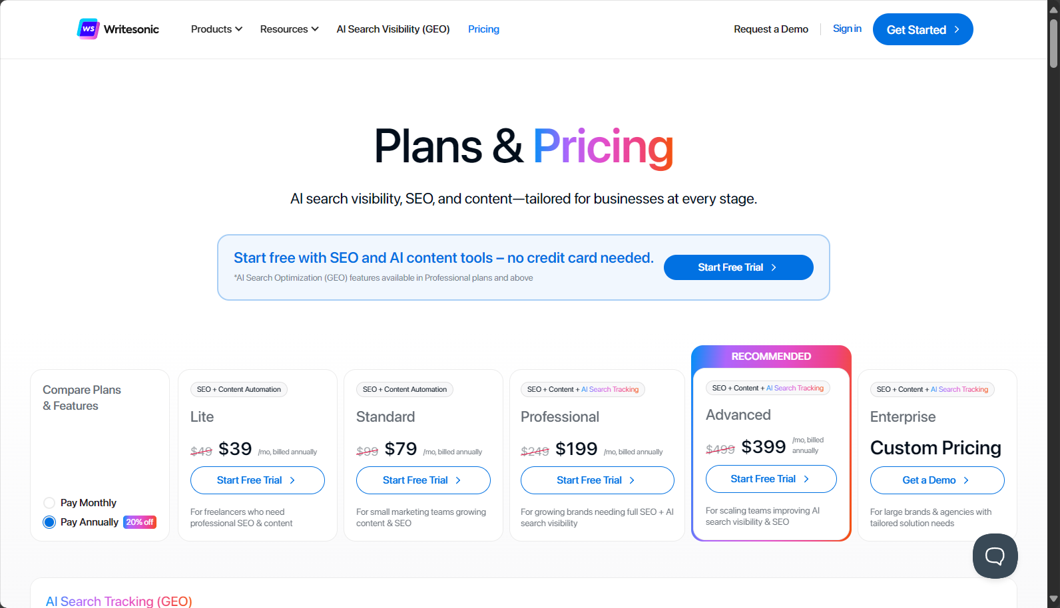1060x608 pixels.
Task: Select the Pay Annually radio button
Action: 49,522
